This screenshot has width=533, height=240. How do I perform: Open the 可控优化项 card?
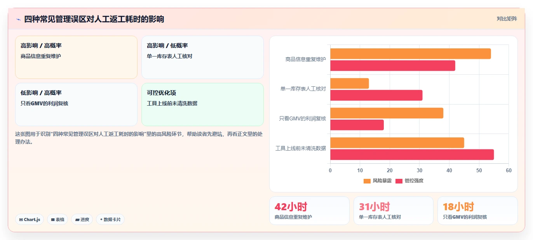tap(202, 105)
